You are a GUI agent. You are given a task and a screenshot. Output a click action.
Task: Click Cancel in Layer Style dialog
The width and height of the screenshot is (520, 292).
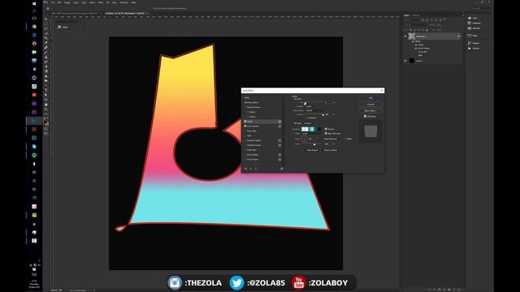[370, 105]
